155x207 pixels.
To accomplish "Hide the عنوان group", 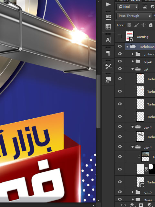I will coord(120,61).
